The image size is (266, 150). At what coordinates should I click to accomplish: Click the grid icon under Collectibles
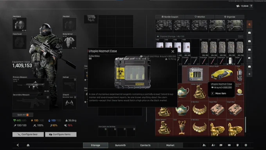pyautogui.click(x=90, y=59)
